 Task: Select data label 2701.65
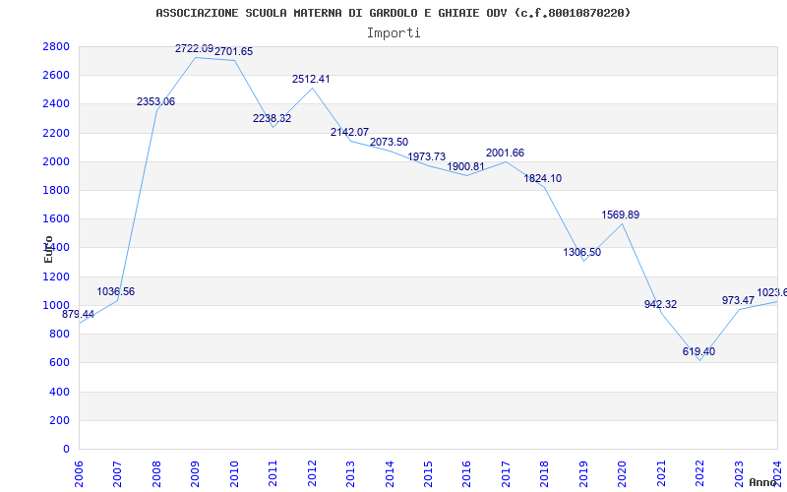pyautogui.click(x=234, y=52)
